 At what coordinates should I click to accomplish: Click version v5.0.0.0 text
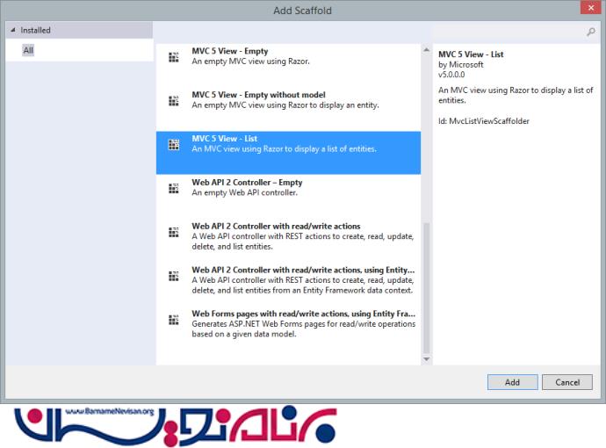[451, 75]
